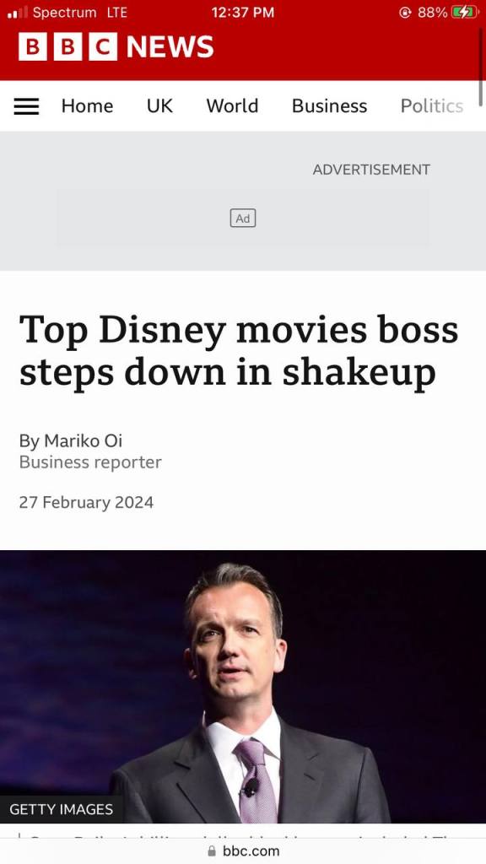
Task: Click the page scrollbar indicator
Action: coord(481,65)
